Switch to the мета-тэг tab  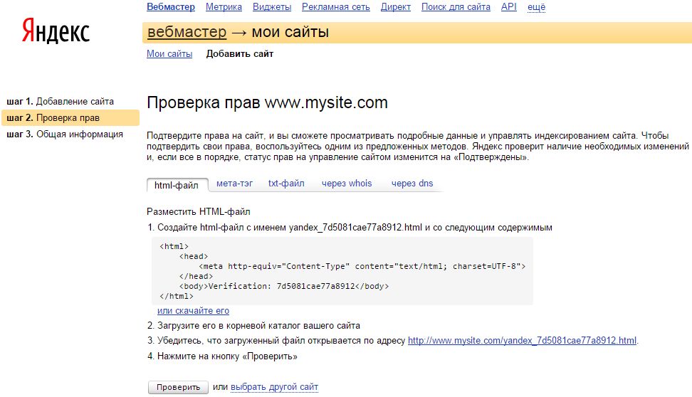point(234,184)
